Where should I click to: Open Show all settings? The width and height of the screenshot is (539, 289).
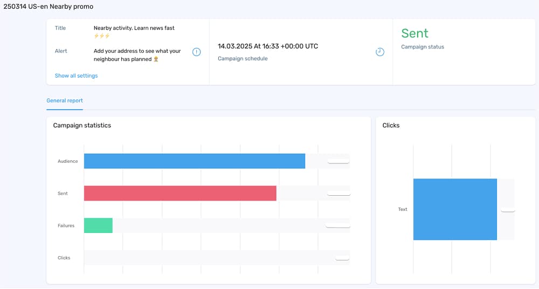pos(76,76)
